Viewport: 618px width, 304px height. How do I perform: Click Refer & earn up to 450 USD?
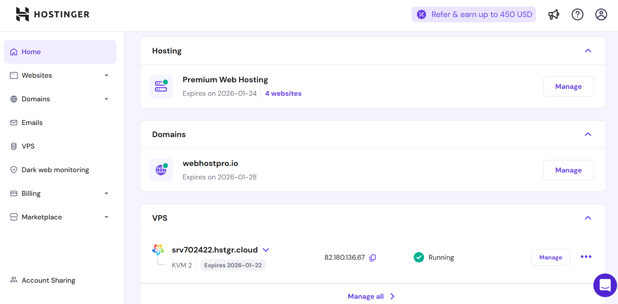[x=474, y=14]
